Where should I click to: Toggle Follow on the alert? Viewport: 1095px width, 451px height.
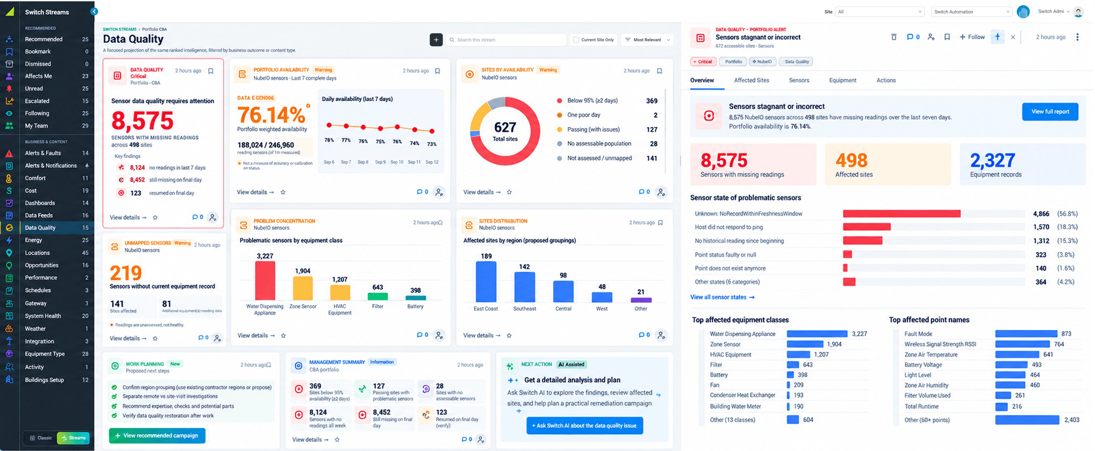tap(972, 37)
